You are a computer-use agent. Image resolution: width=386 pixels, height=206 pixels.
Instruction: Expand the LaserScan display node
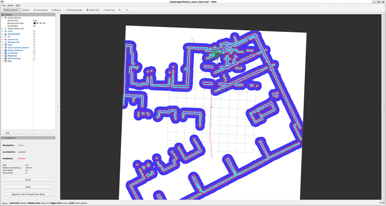(x=3, y=40)
